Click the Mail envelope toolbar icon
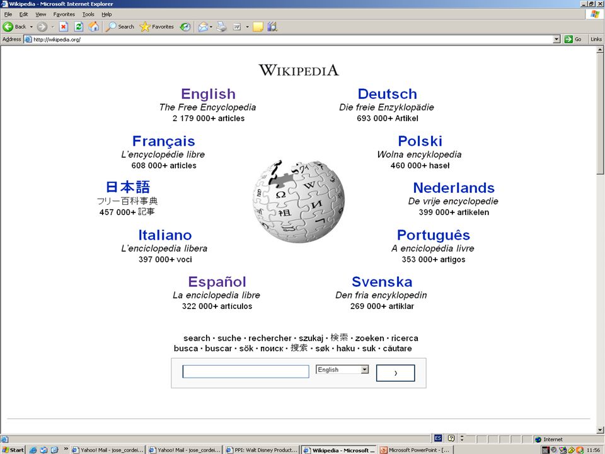 pos(203,26)
